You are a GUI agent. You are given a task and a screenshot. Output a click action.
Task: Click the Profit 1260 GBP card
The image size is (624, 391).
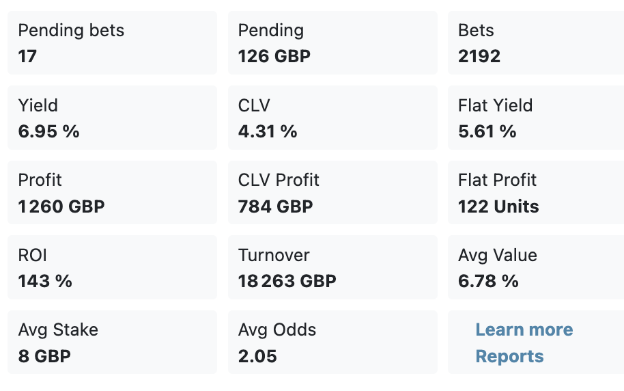click(112, 193)
